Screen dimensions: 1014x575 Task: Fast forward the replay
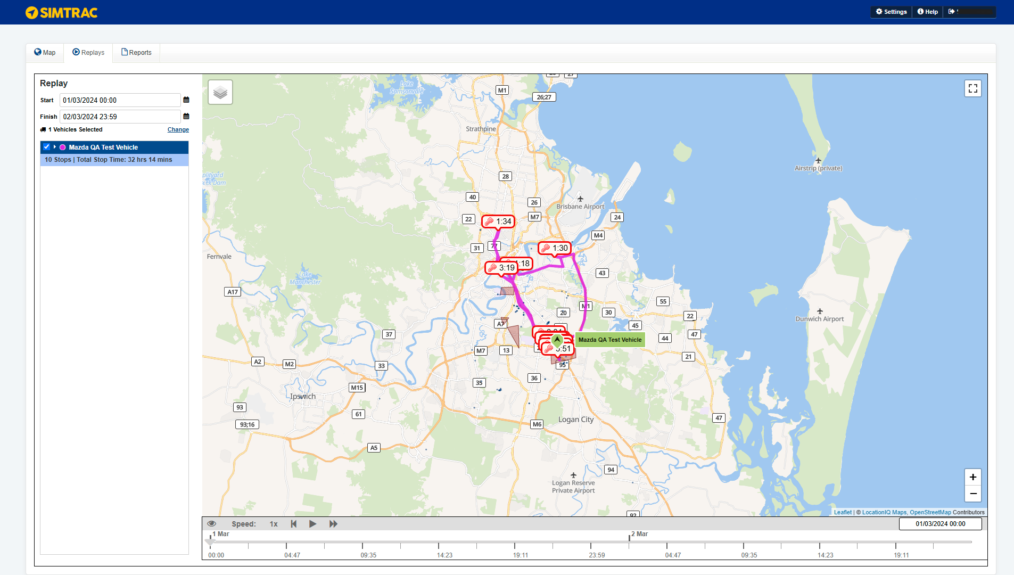click(x=333, y=524)
